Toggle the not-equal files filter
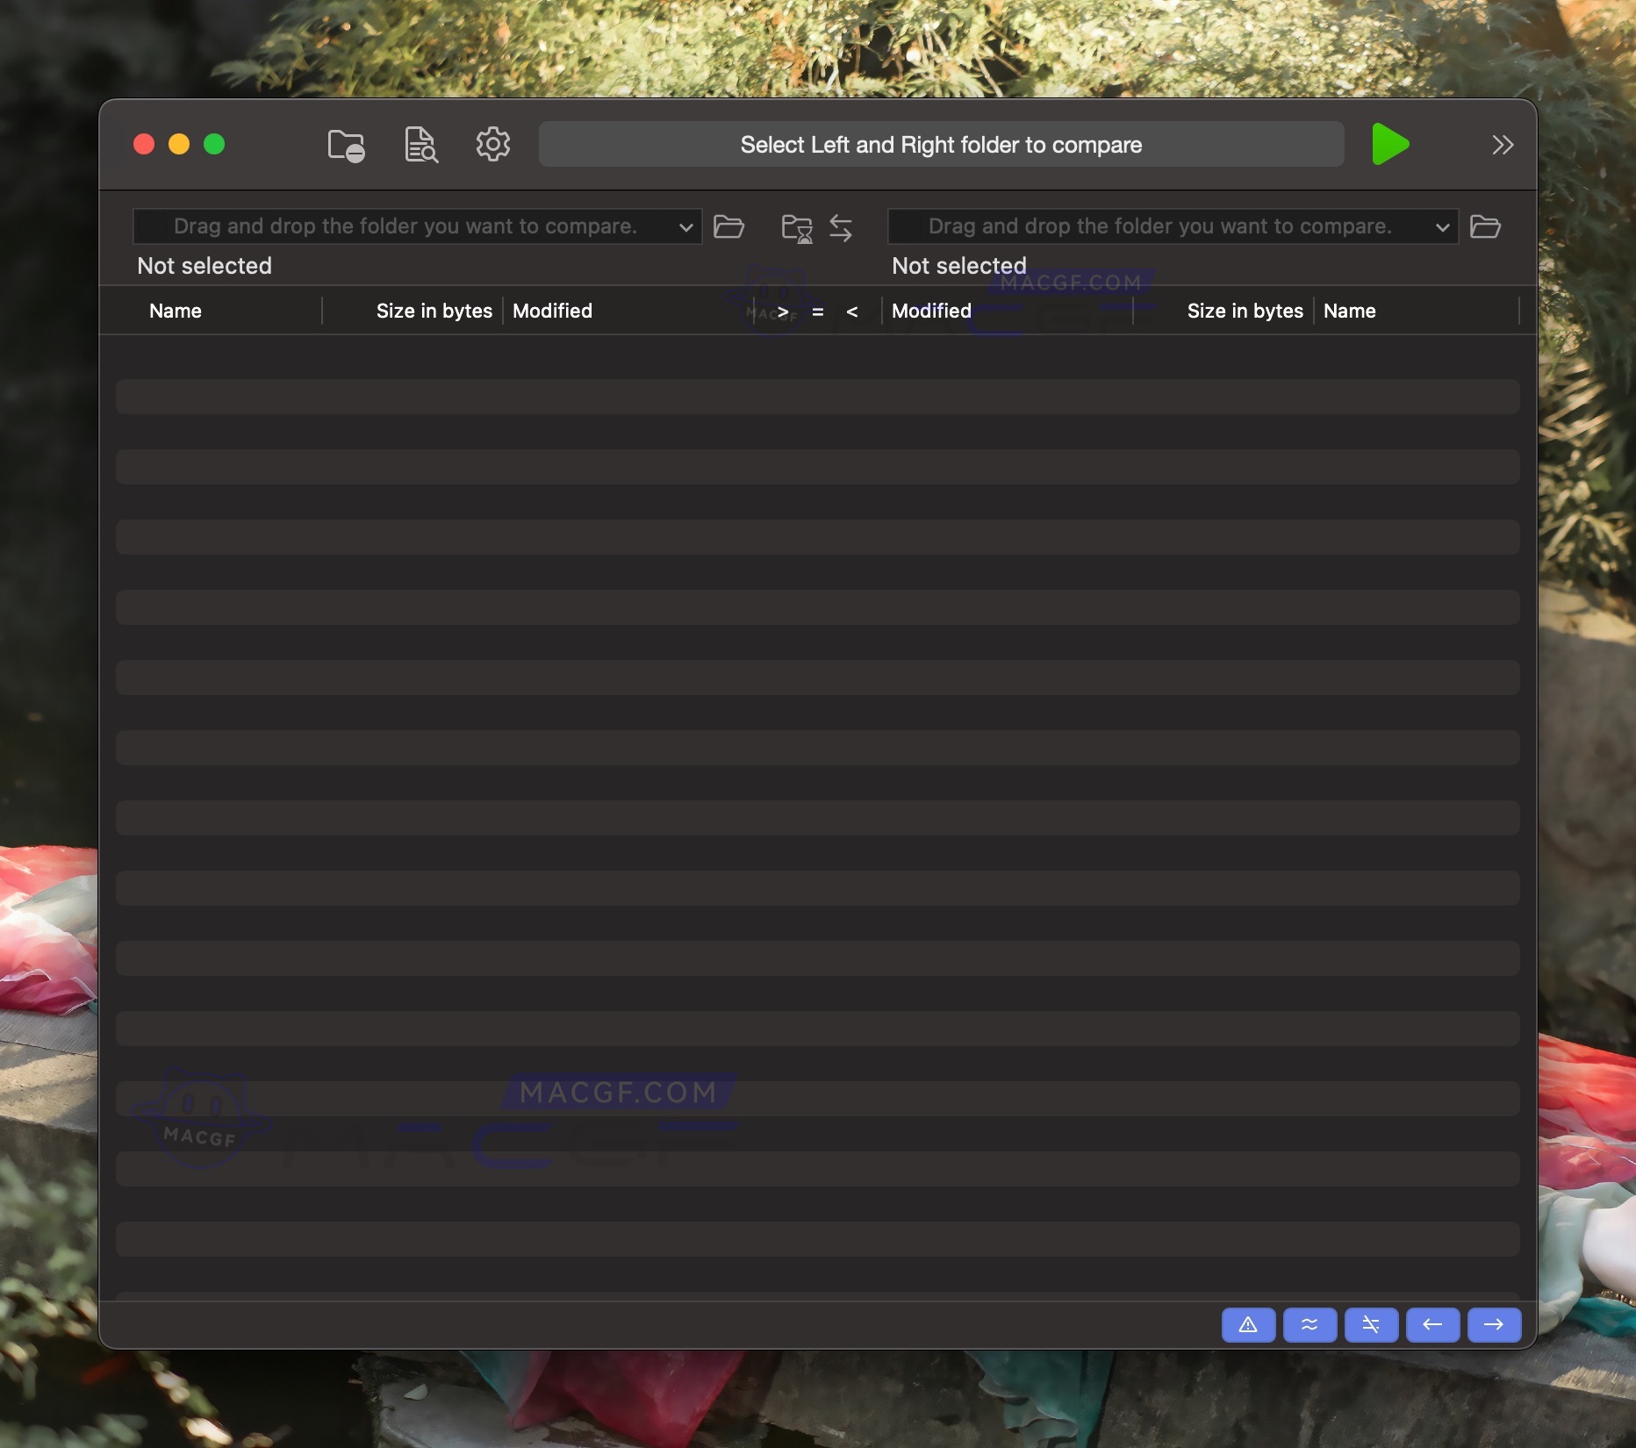The width and height of the screenshot is (1636, 1448). [x=1371, y=1325]
